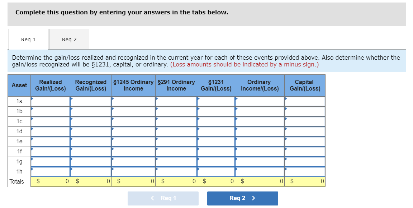This screenshot has width=413, height=208.
Task: Click the disabled Req 1 back button
Action: point(163,198)
